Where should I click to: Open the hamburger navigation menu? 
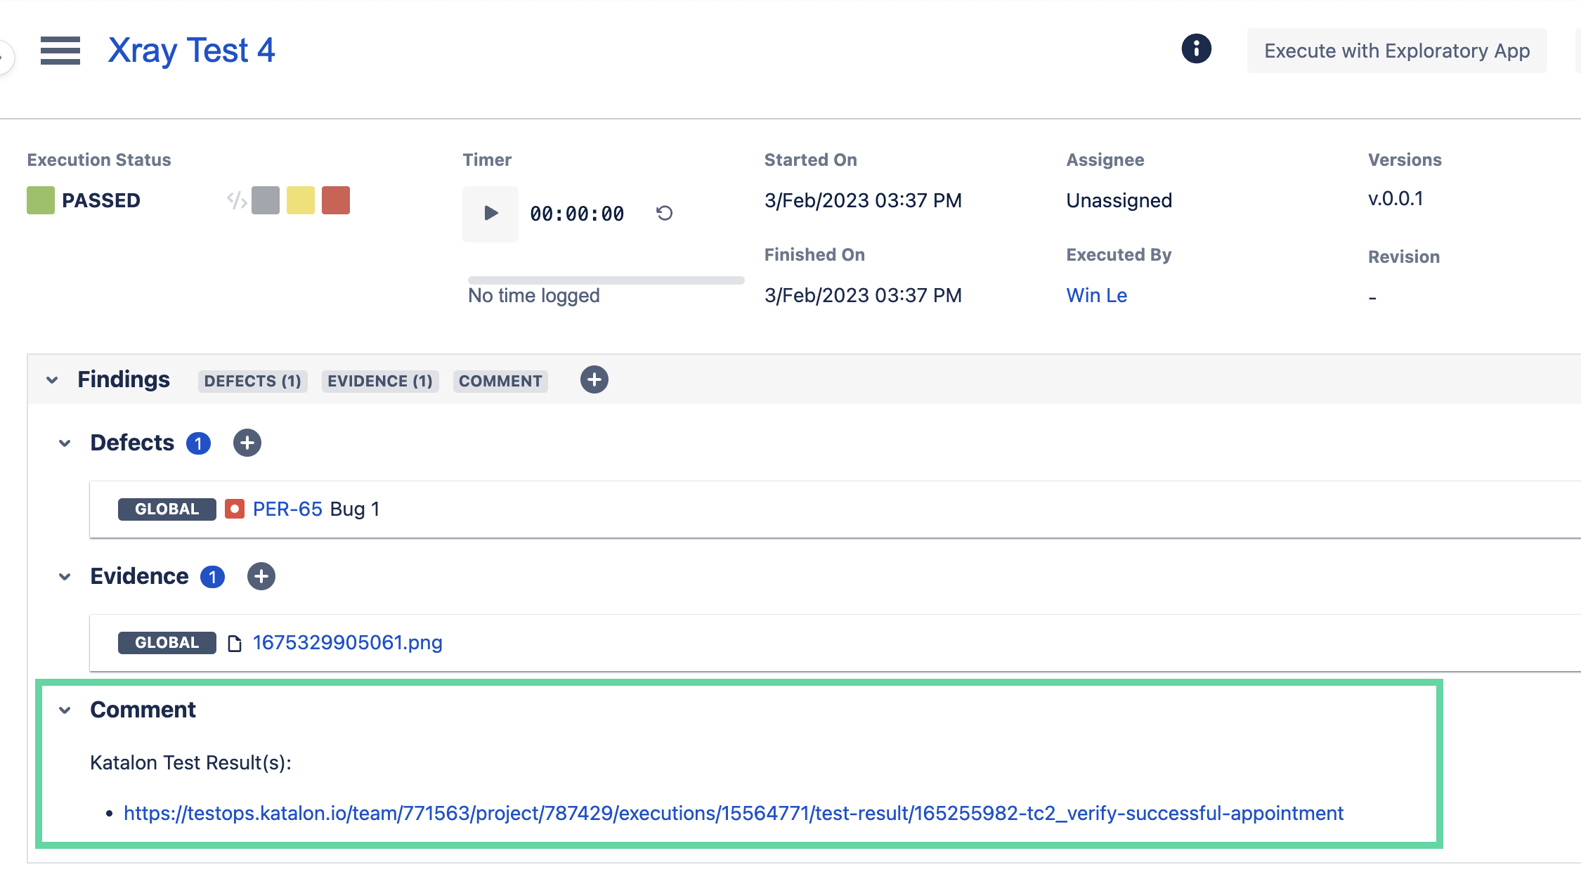(x=60, y=51)
